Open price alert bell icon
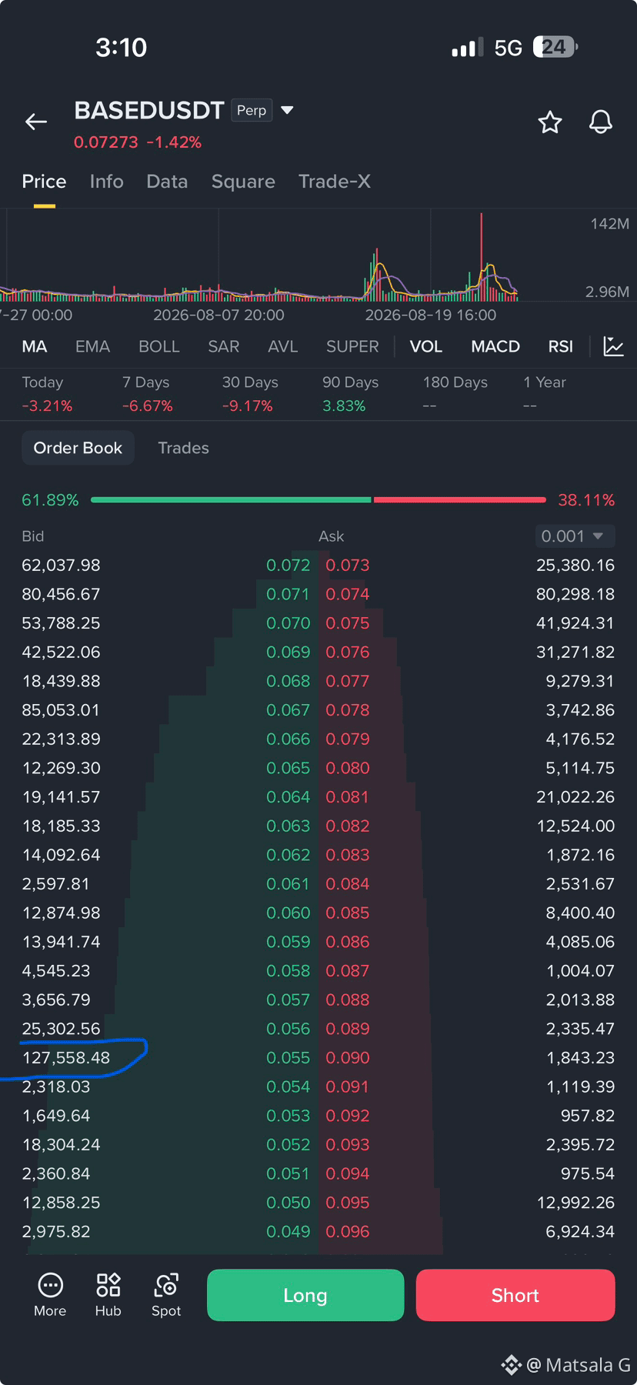This screenshot has width=637, height=1385. point(601,122)
